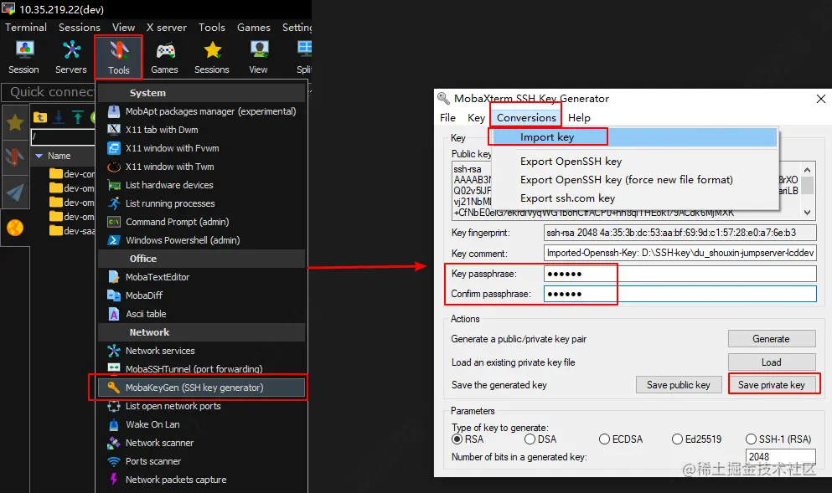Select RSA key type radio button
This screenshot has width=832, height=493.
(457, 439)
